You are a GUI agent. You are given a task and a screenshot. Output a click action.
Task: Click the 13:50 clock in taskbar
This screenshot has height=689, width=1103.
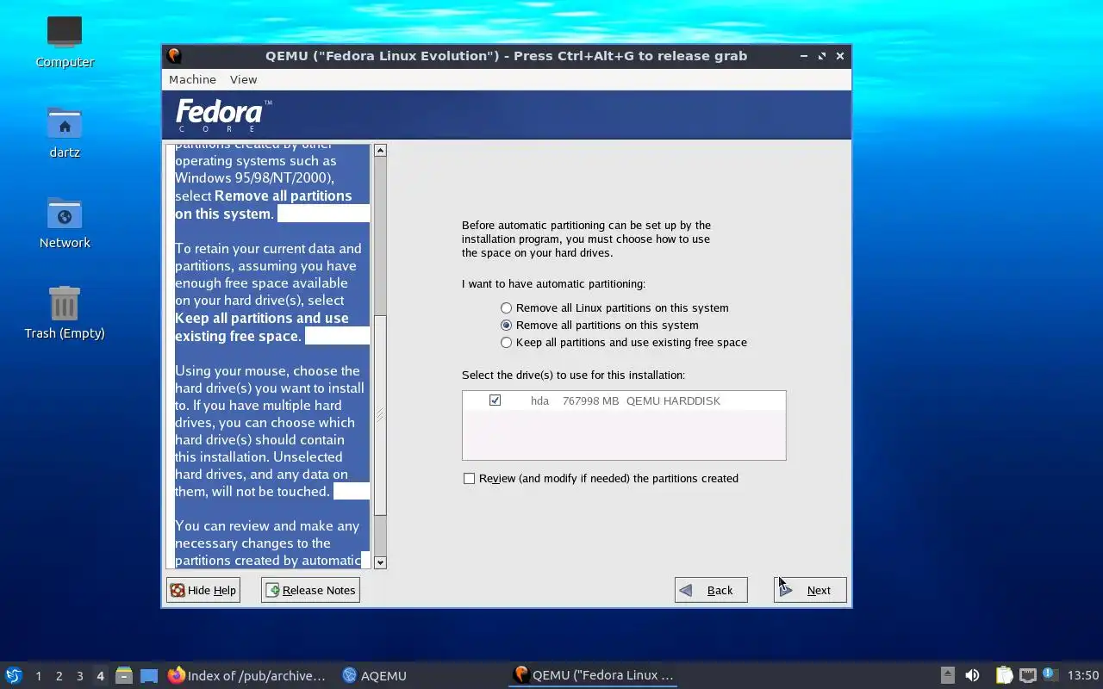click(1083, 675)
